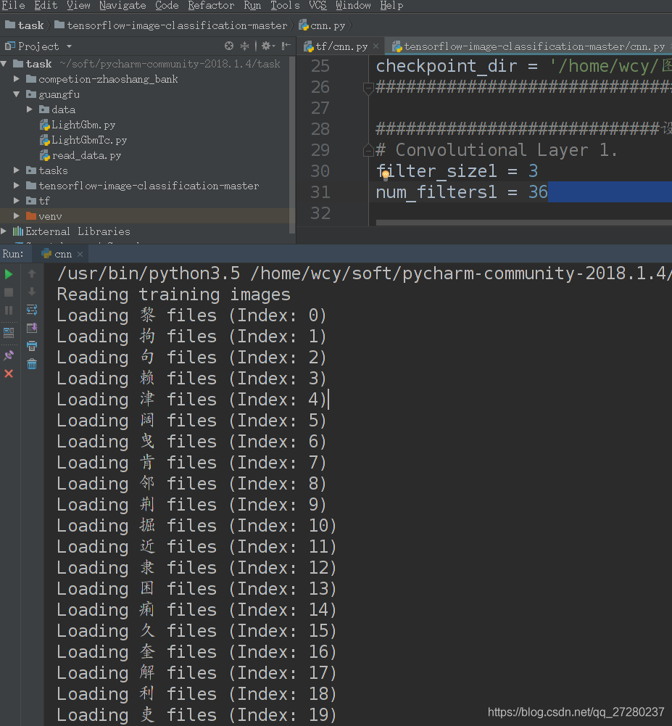Open the Project view dropdown
The width and height of the screenshot is (672, 726).
[69, 46]
